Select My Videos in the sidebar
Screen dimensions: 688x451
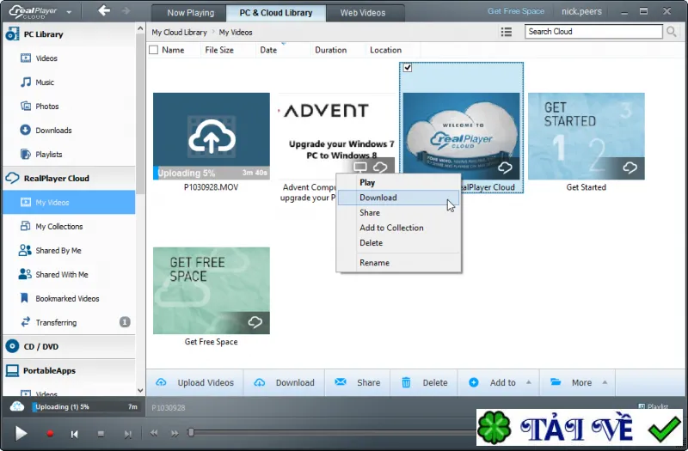click(69, 203)
